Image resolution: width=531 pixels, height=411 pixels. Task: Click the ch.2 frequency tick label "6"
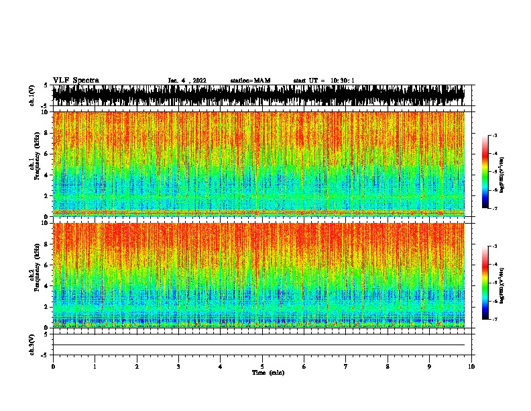click(47, 265)
